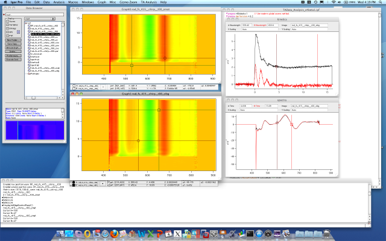Viewport: 386px width, 241px height.
Task: Open Finder from the Dock
Action: pos(60,233)
